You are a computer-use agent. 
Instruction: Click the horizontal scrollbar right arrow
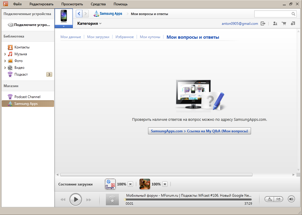(x=293, y=175)
